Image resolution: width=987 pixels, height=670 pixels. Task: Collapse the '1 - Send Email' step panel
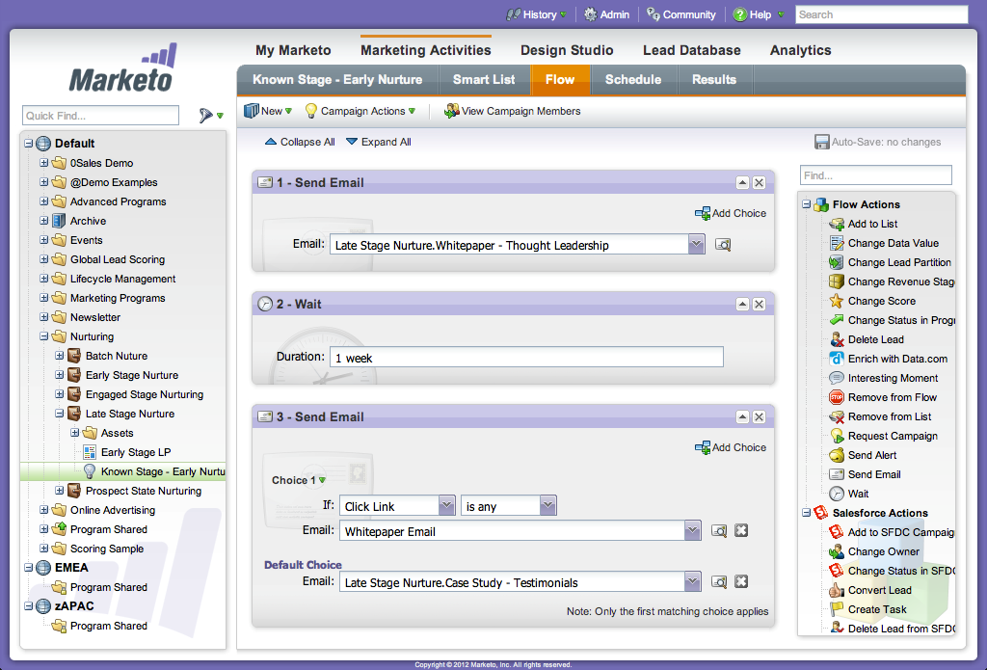pos(742,182)
